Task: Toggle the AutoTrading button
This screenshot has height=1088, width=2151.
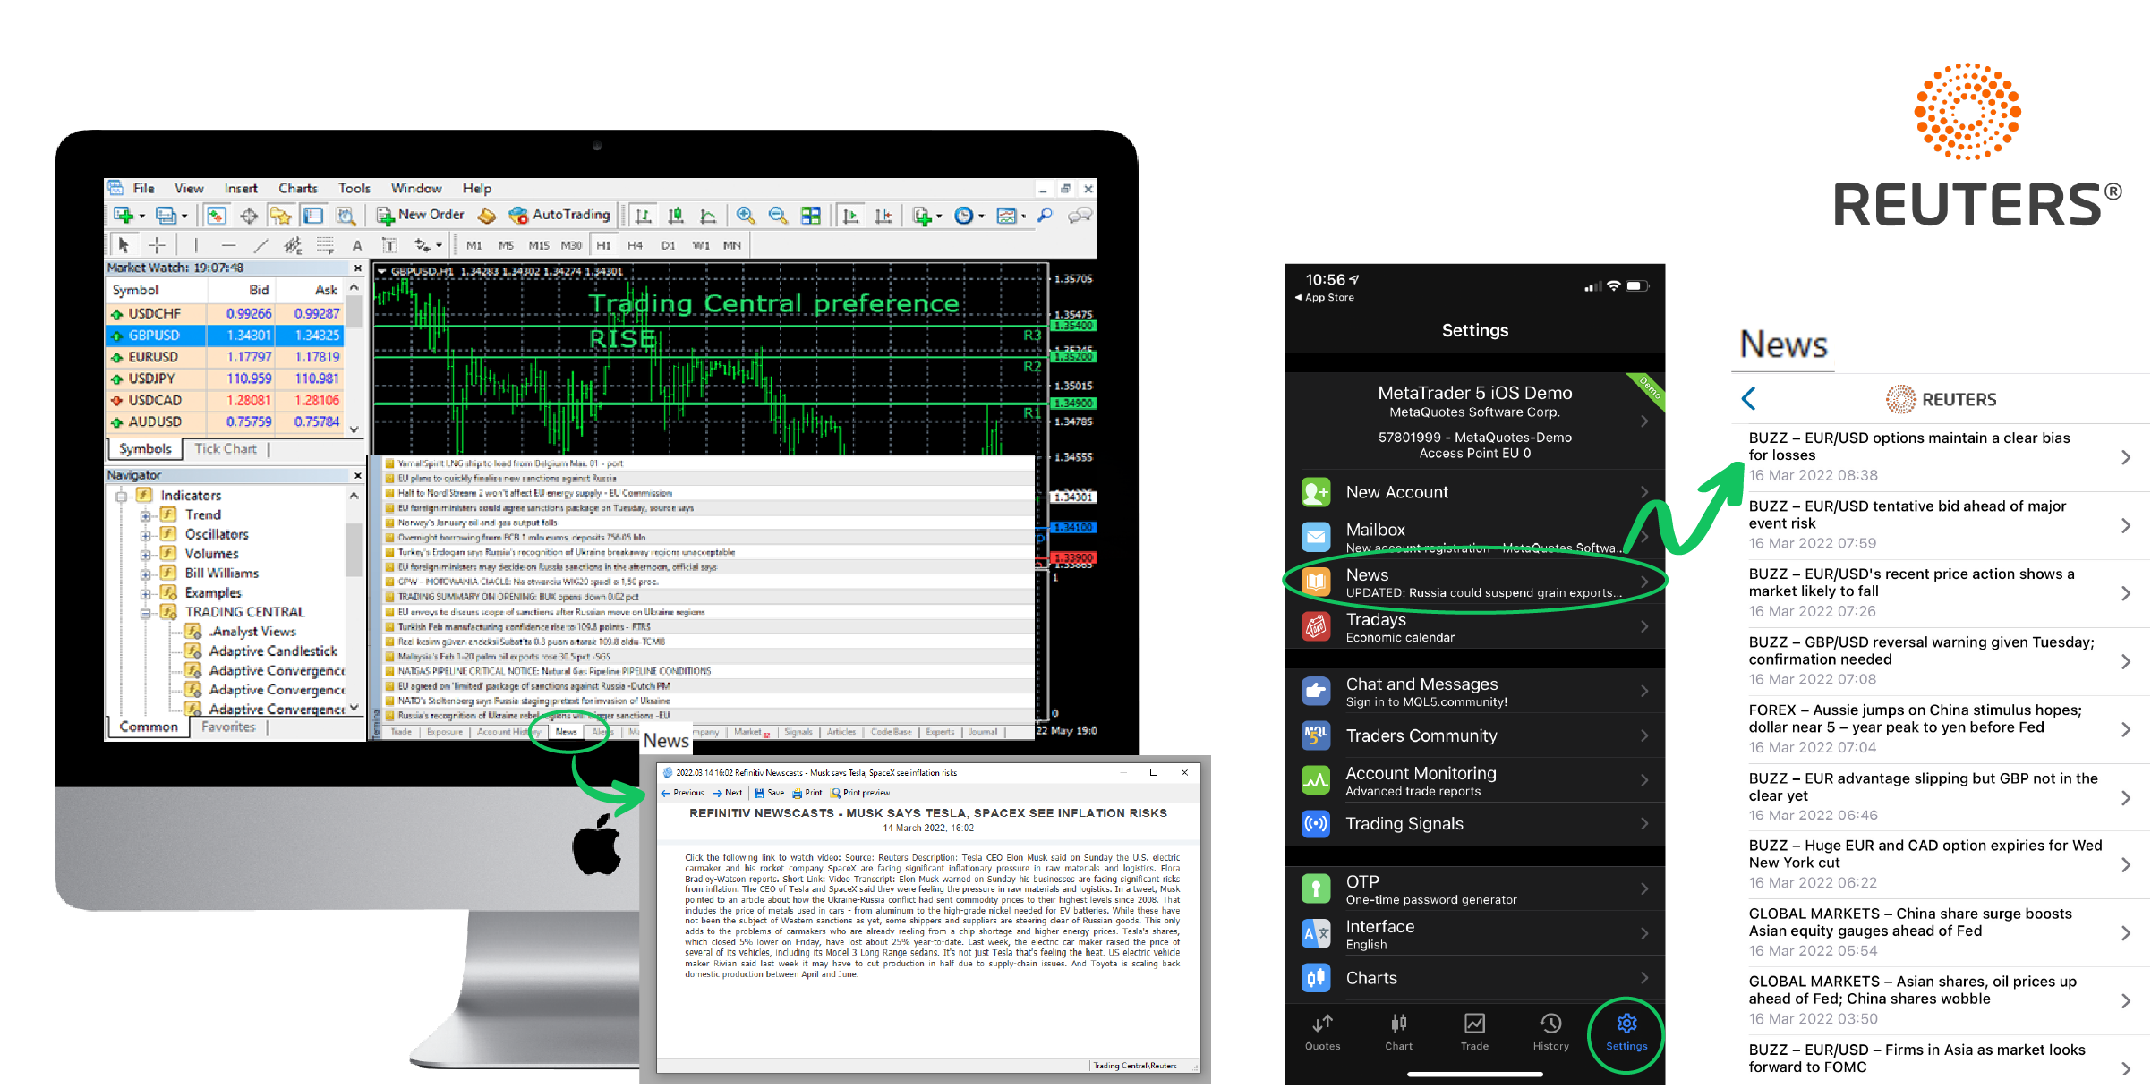Action: [559, 216]
